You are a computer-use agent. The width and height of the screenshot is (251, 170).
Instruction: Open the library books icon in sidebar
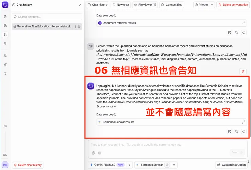(x=5, y=25)
